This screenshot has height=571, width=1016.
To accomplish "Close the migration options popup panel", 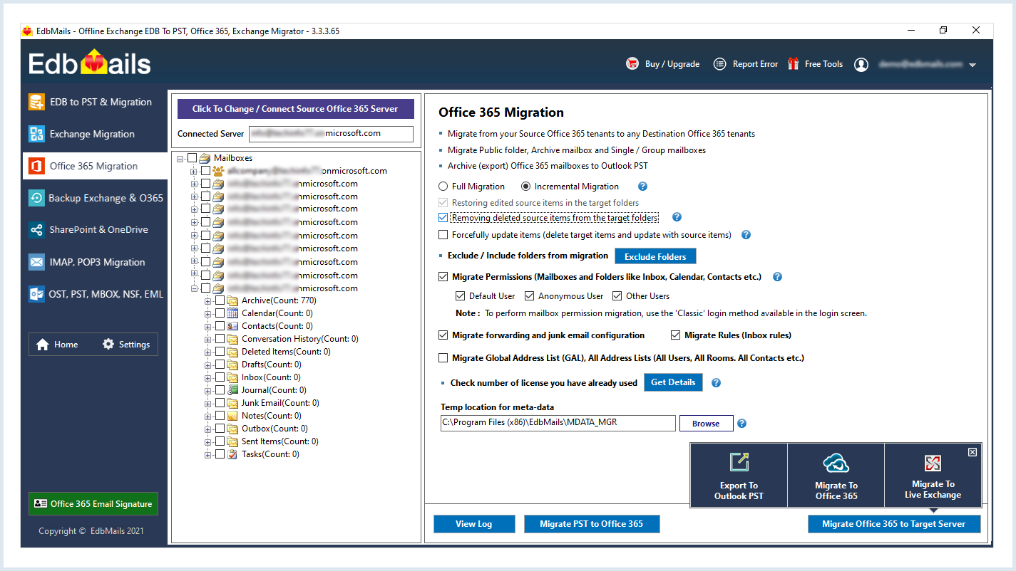I will pyautogui.click(x=973, y=452).
